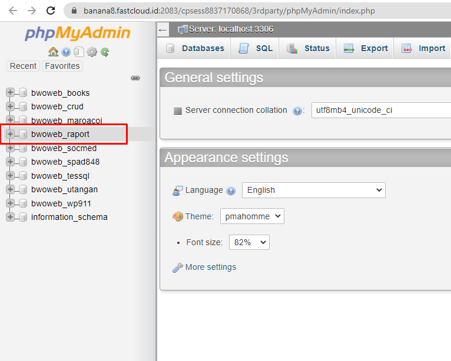
Task: Click help icon beside Server connection collation
Action: click(297, 111)
